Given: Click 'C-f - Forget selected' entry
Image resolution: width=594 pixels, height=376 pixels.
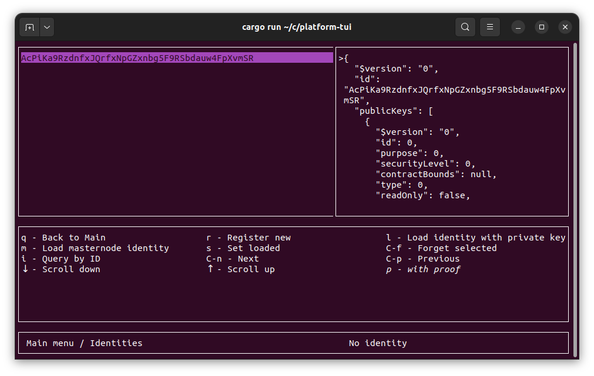Looking at the screenshot, I should (441, 248).
